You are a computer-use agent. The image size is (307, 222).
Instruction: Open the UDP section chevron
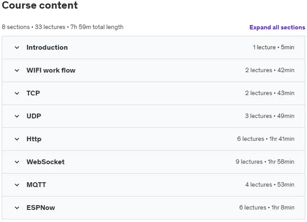17,116
